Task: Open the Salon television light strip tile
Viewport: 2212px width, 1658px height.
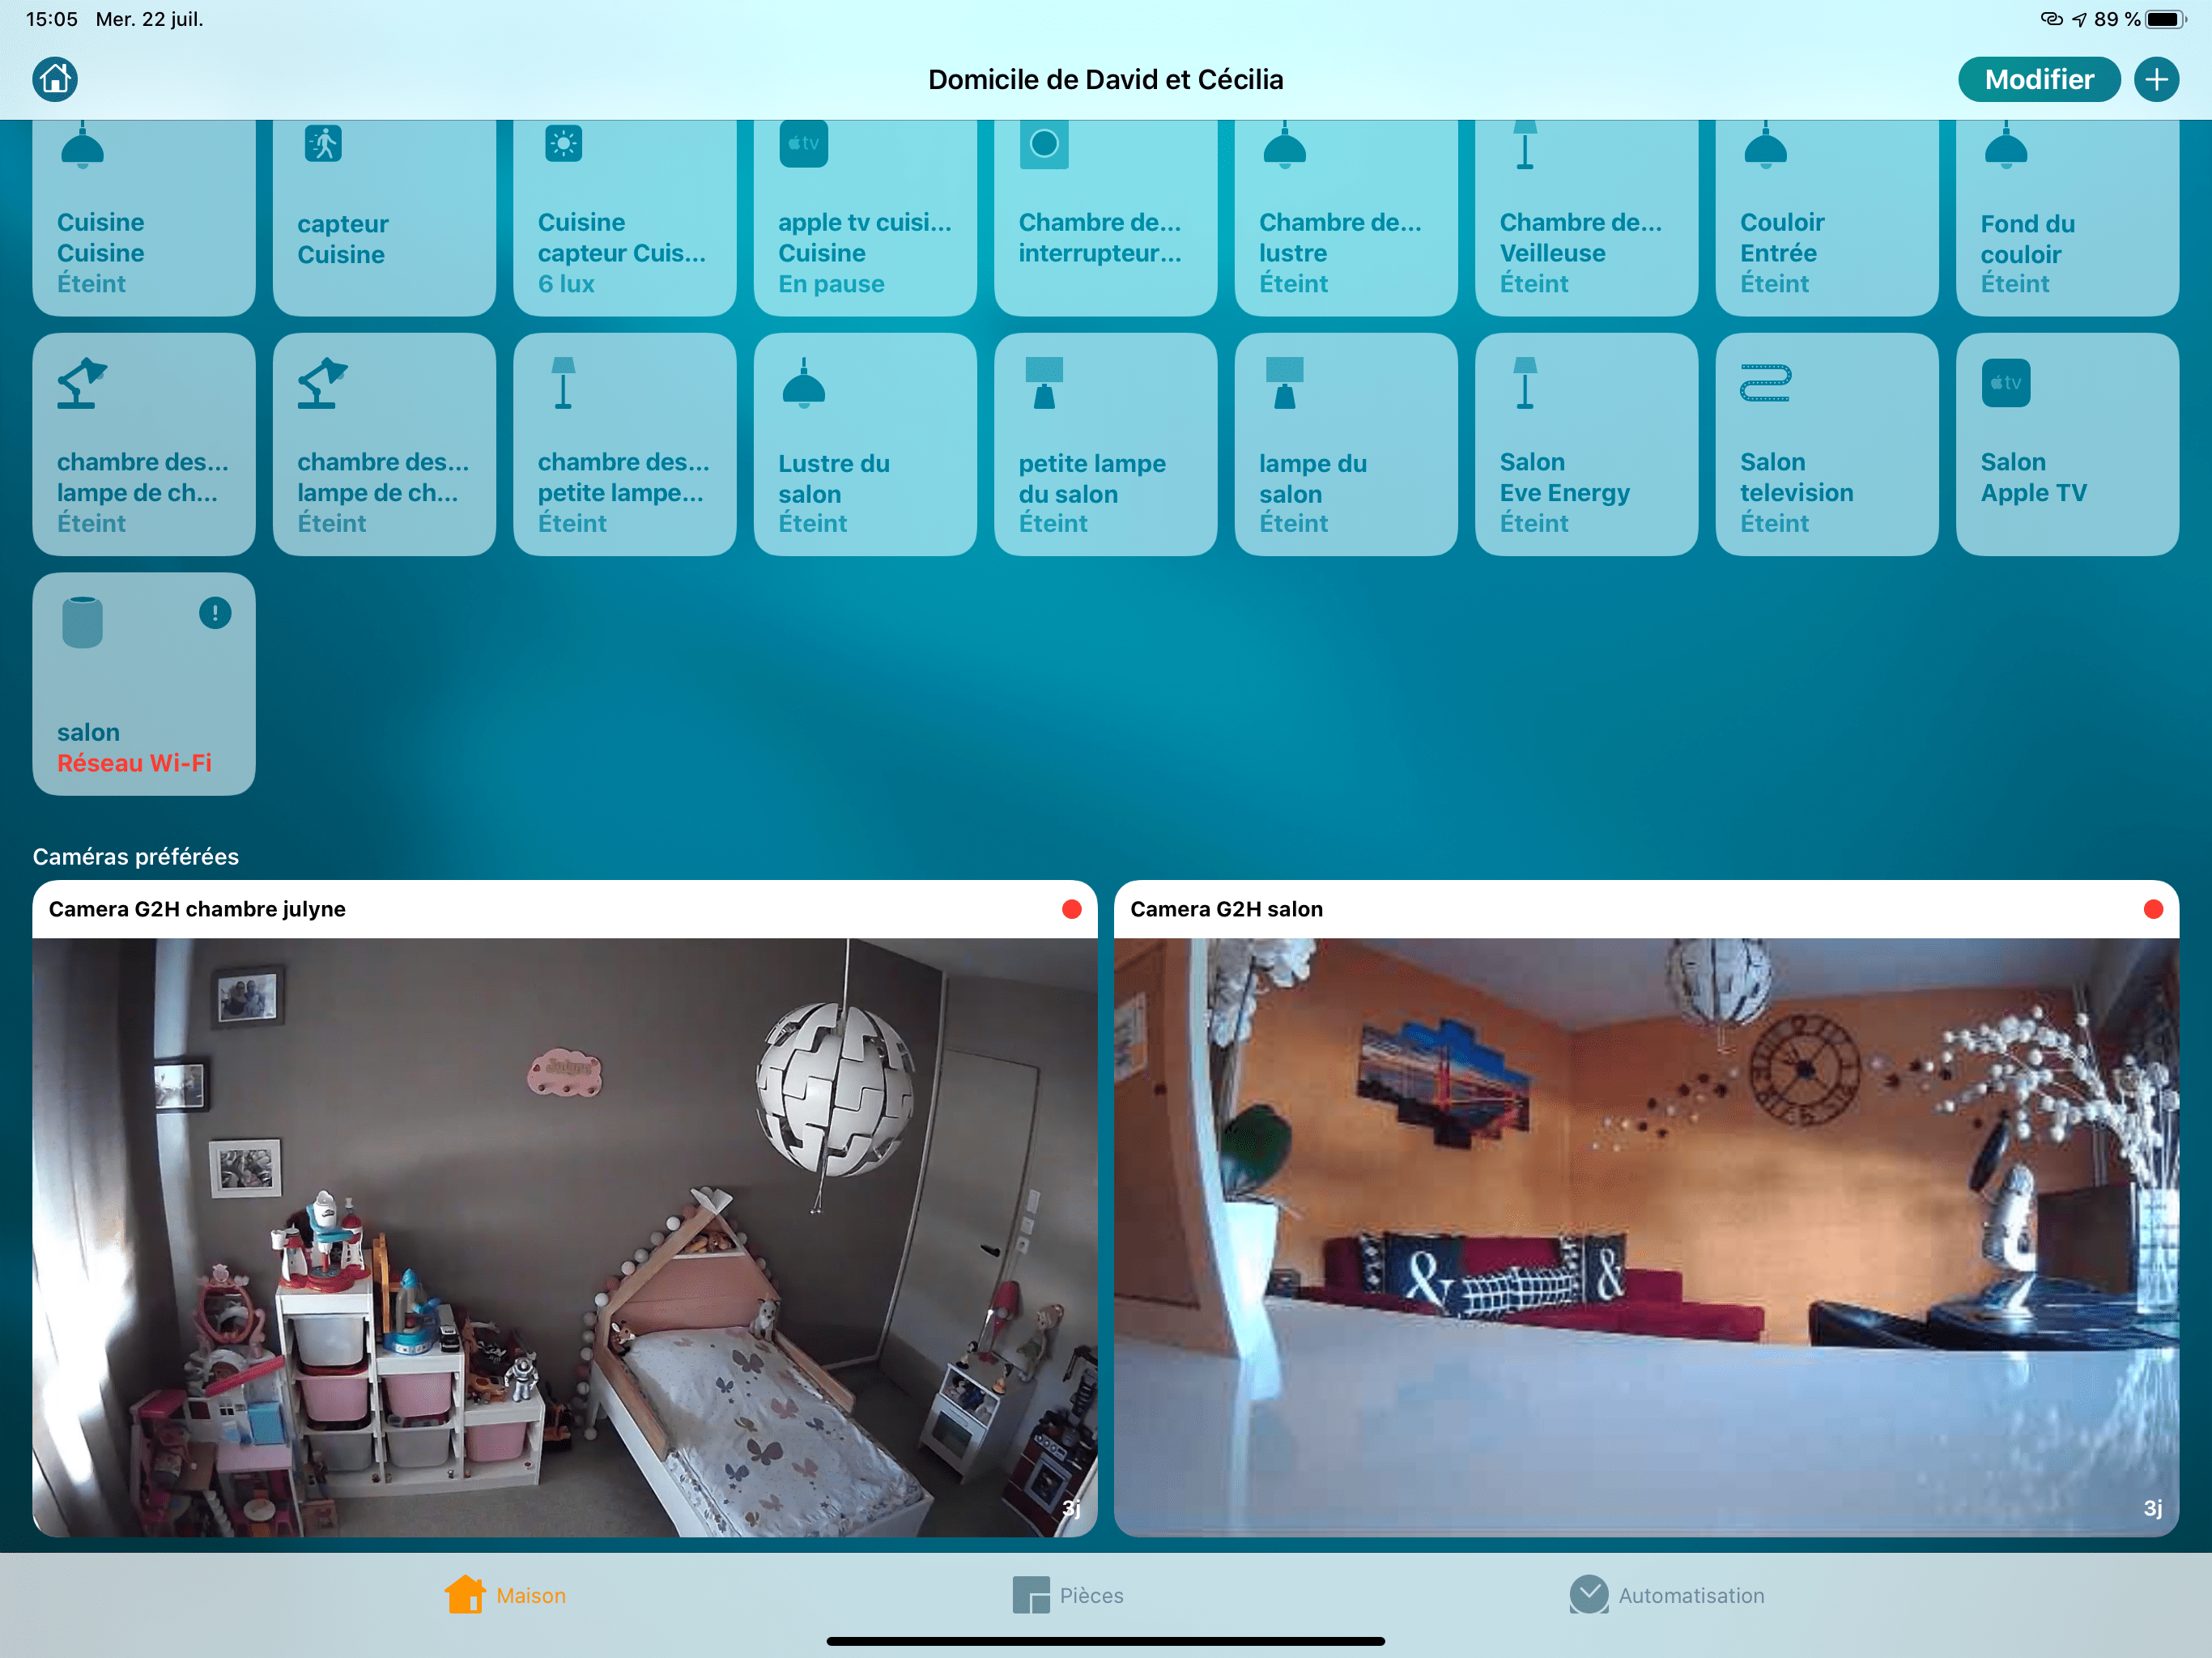Action: coord(1826,444)
